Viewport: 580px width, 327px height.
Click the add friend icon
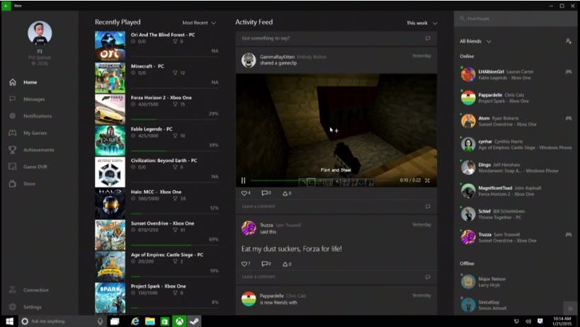tap(569, 41)
